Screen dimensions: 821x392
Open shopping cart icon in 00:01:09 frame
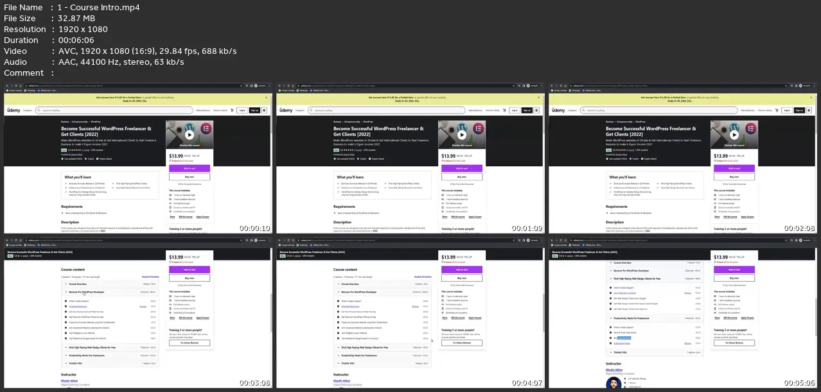[504, 110]
